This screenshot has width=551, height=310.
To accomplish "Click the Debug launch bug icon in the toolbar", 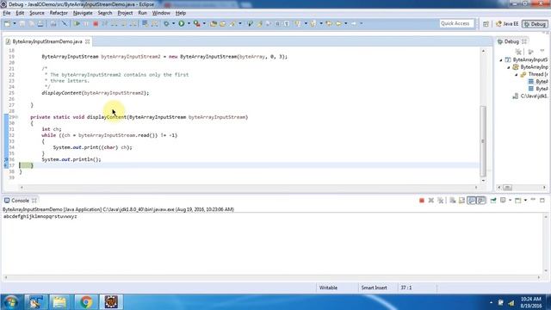I will (x=166, y=23).
